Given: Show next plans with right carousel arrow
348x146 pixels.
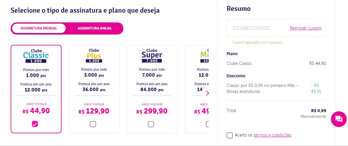Looking at the screenshot, I should [x=207, y=93].
